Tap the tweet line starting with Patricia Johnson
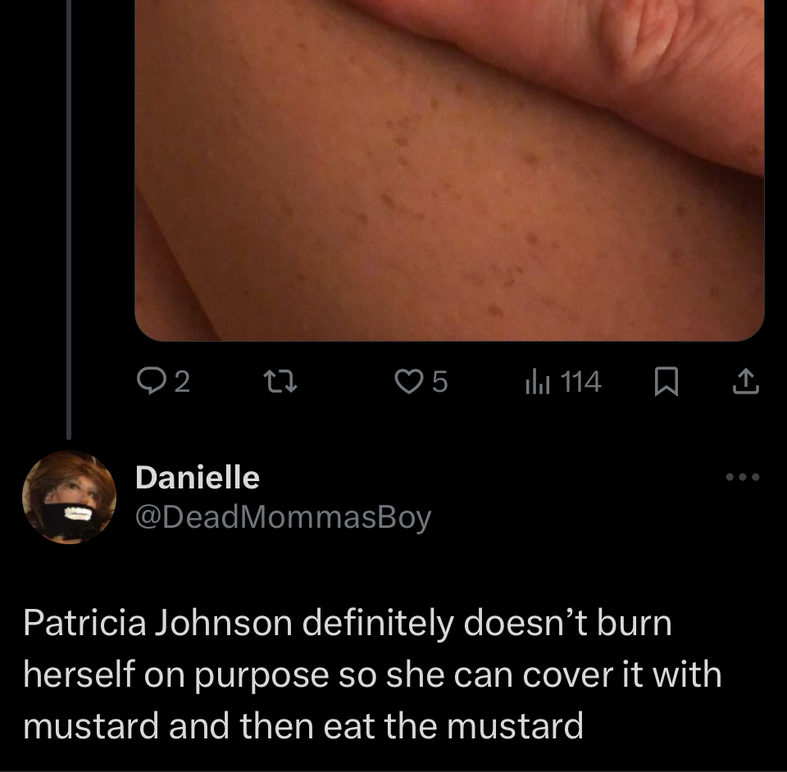This screenshot has width=787, height=772. [x=348, y=624]
